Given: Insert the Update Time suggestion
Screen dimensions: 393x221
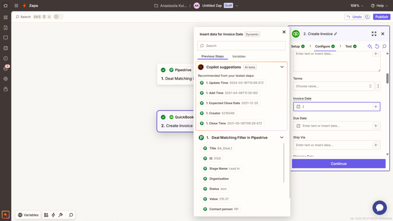Looking at the screenshot, I should tap(232, 83).
